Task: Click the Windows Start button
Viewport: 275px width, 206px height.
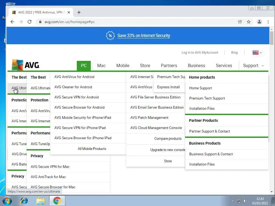Action: coord(7,201)
